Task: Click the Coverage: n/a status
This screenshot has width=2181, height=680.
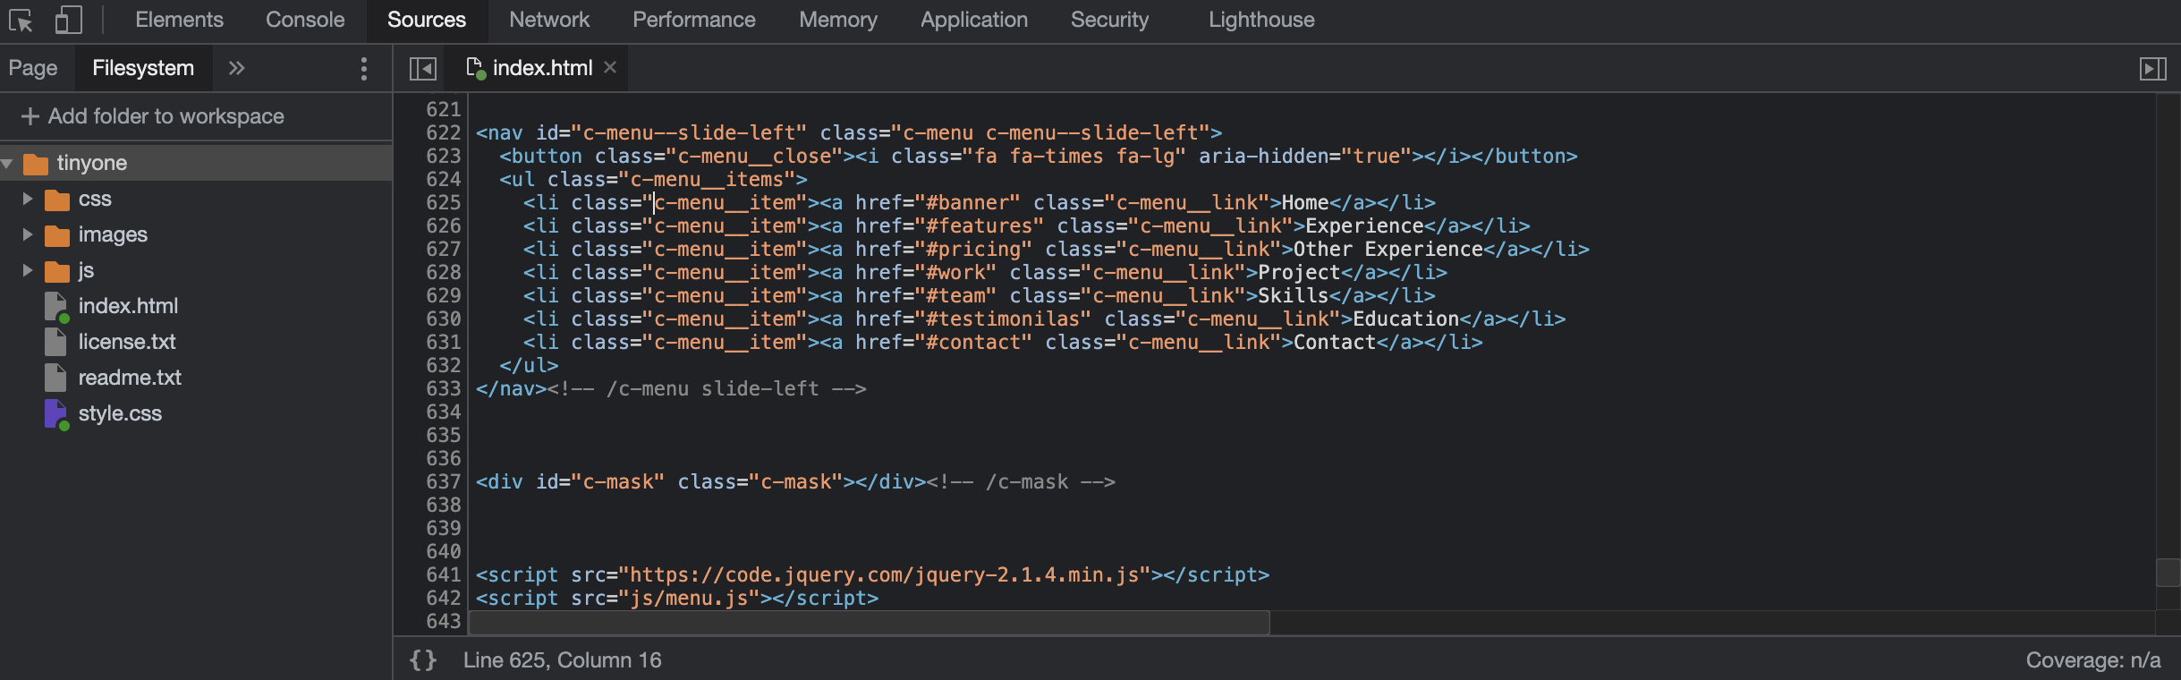Action: click(x=2093, y=660)
